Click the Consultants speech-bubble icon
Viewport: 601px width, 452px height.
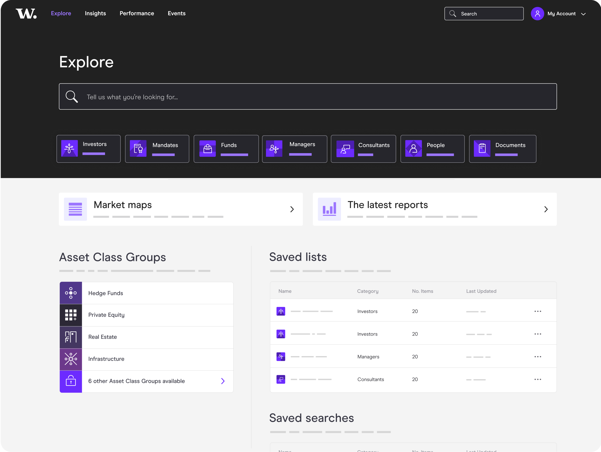(x=345, y=149)
